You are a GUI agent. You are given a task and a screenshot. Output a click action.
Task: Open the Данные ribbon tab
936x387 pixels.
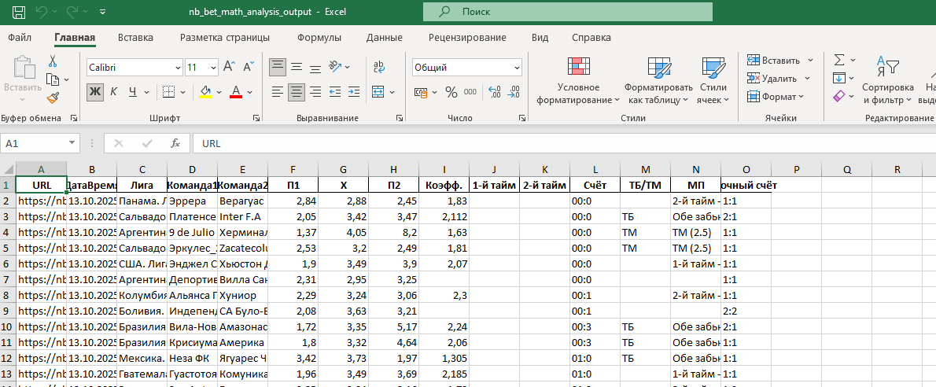[384, 38]
